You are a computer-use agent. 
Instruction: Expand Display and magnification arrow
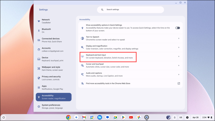pyautogui.click(x=179, y=47)
